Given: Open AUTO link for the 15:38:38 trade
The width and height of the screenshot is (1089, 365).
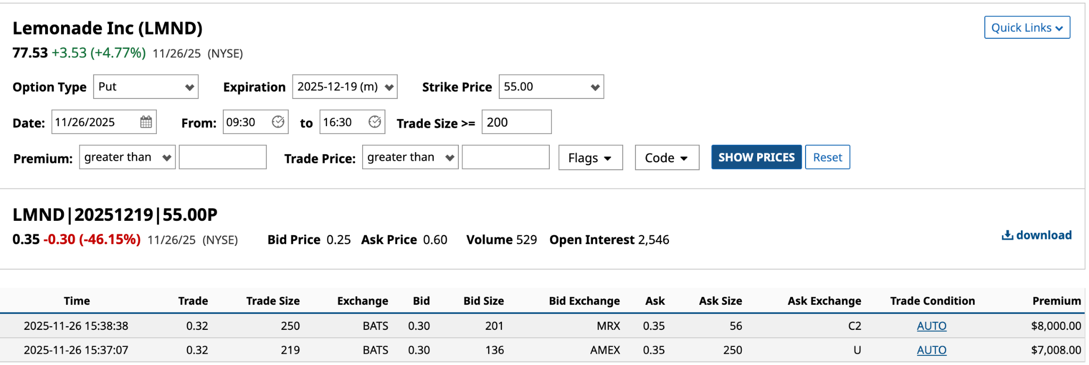Looking at the screenshot, I should (x=932, y=326).
